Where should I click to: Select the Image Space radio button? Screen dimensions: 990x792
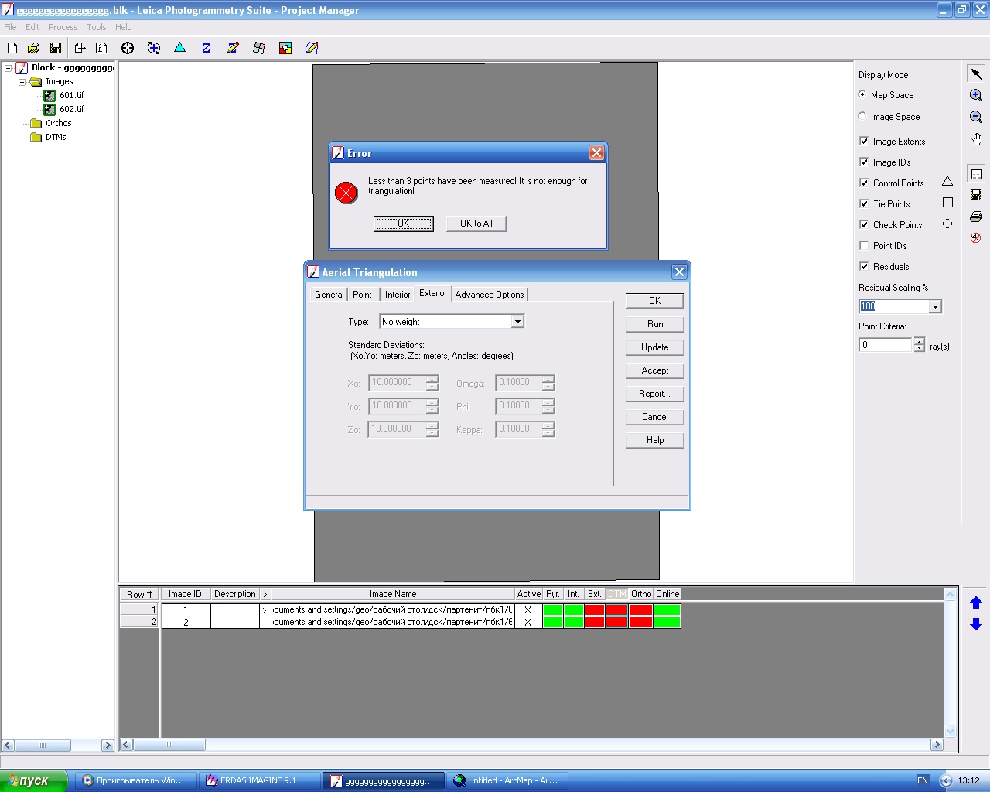point(862,117)
